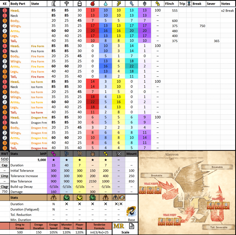Screen dimensions: 236x235
Task: Click the two-star shot icon at head weak point
Action: pos(158,190)
